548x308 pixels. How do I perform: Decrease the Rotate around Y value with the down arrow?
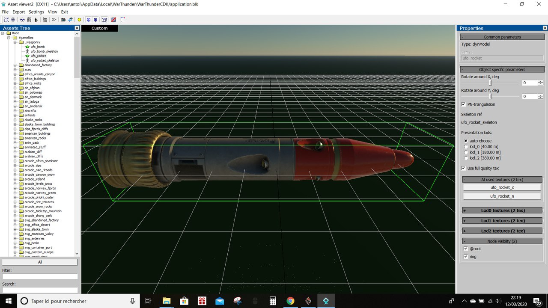click(541, 98)
